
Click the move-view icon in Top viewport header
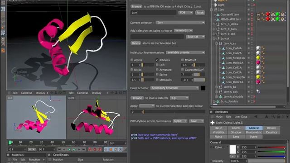(52, 93)
